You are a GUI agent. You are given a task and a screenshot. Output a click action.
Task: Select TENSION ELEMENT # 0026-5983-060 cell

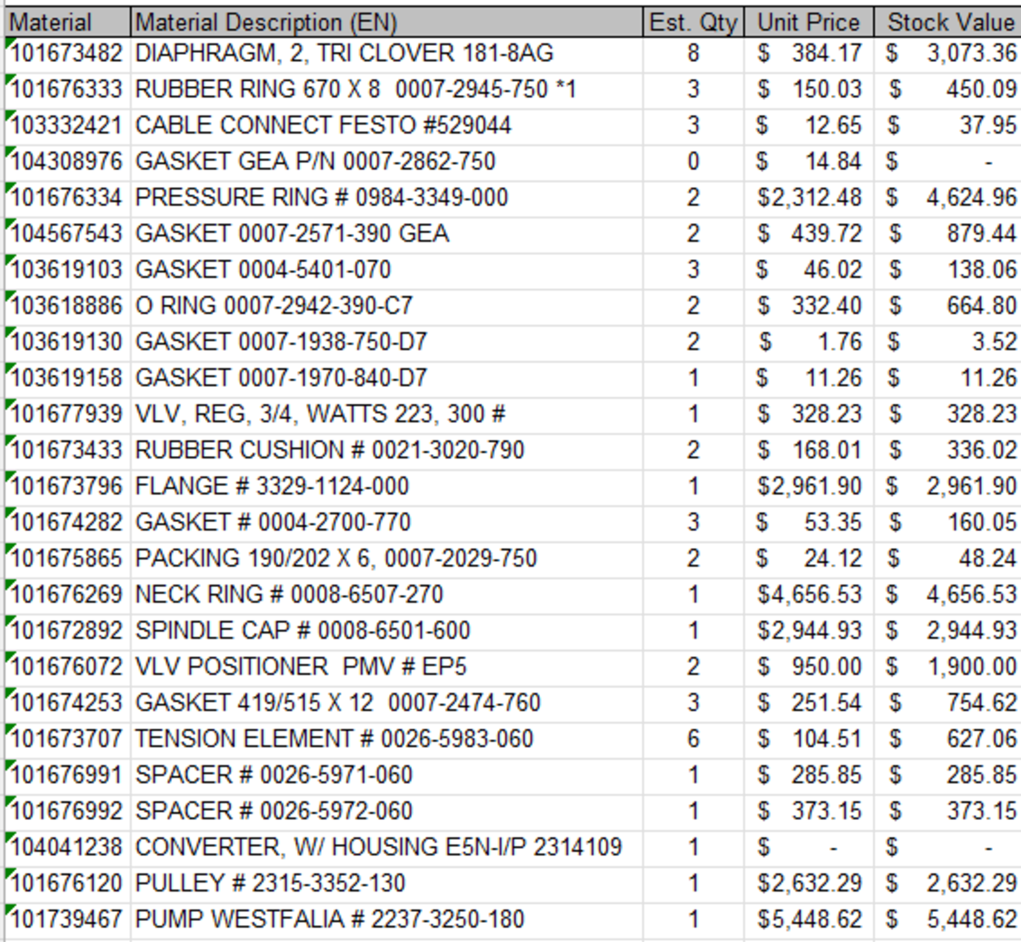click(x=387, y=741)
